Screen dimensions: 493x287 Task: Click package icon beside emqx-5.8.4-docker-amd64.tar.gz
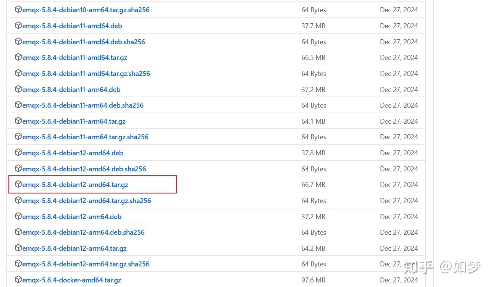pos(18,280)
